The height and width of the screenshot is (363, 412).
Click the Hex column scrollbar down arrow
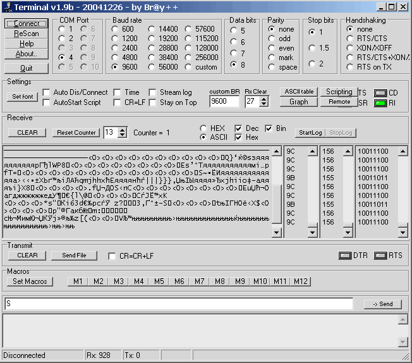[312, 232]
